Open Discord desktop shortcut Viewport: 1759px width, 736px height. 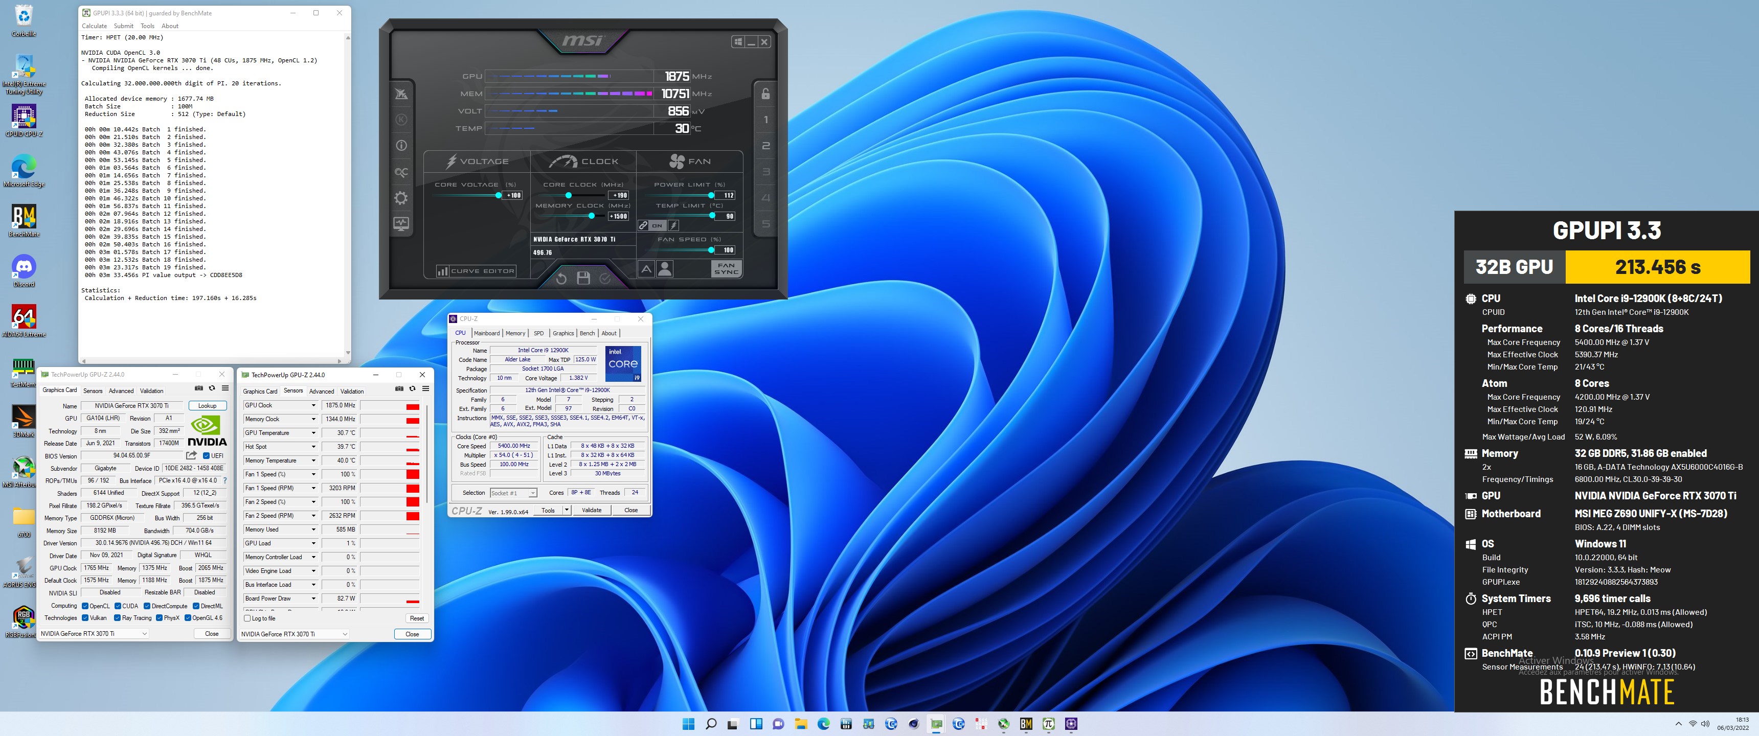coord(24,270)
